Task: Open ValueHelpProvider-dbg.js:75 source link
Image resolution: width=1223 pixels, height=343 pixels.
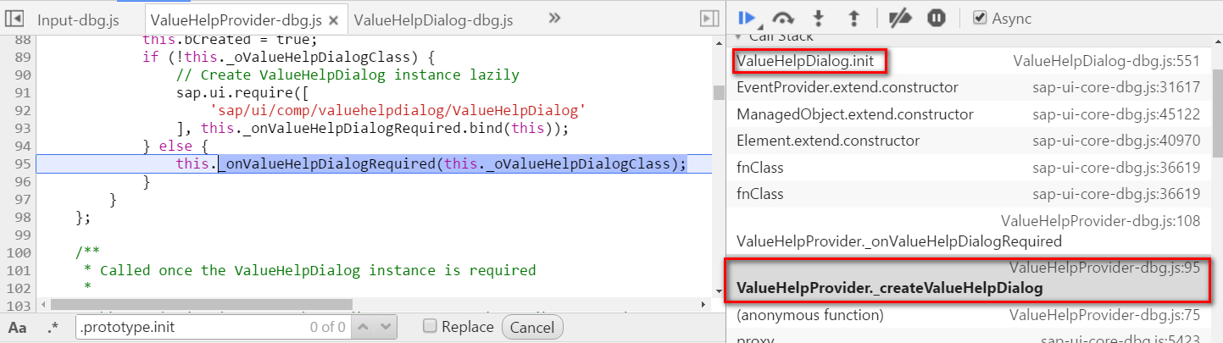Action: (1105, 315)
